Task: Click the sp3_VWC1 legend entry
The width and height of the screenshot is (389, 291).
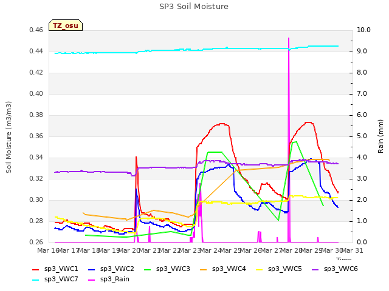Action: (x=55, y=269)
